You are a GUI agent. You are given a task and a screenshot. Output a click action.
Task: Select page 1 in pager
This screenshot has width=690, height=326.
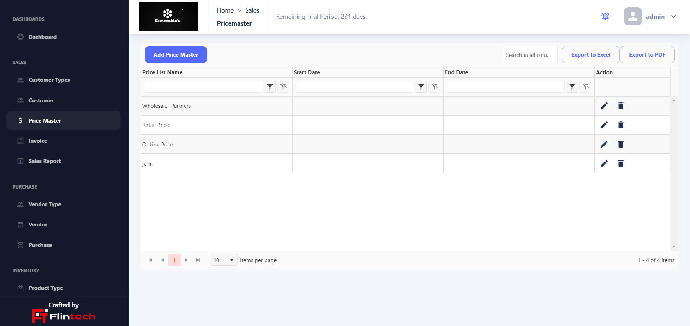point(174,260)
